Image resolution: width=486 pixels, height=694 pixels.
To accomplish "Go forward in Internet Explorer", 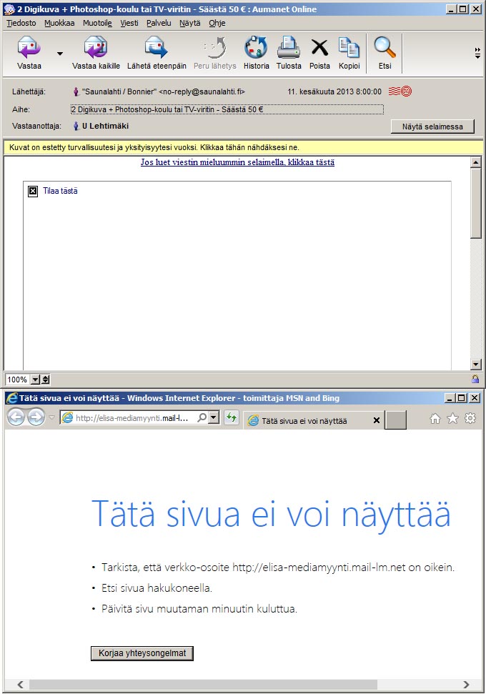I will pos(36,417).
